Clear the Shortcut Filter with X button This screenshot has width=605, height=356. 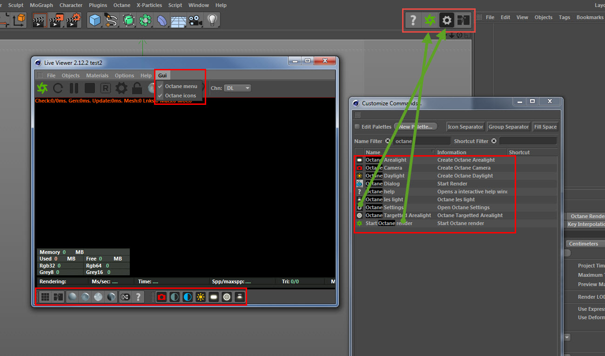[494, 141]
